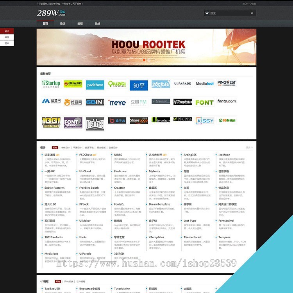Select 首页 in the top navigation bar

pyautogui.click(x=45, y=23)
